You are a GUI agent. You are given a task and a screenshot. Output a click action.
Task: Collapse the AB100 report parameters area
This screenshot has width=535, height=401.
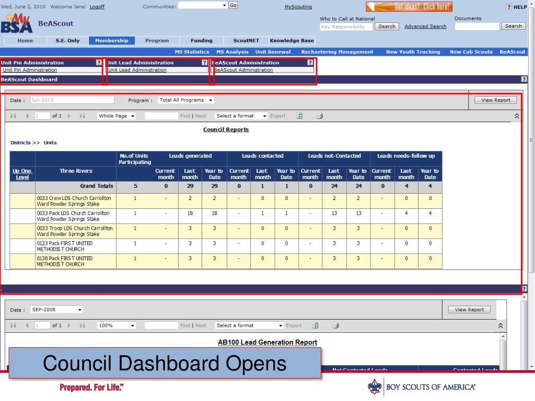click(501, 326)
